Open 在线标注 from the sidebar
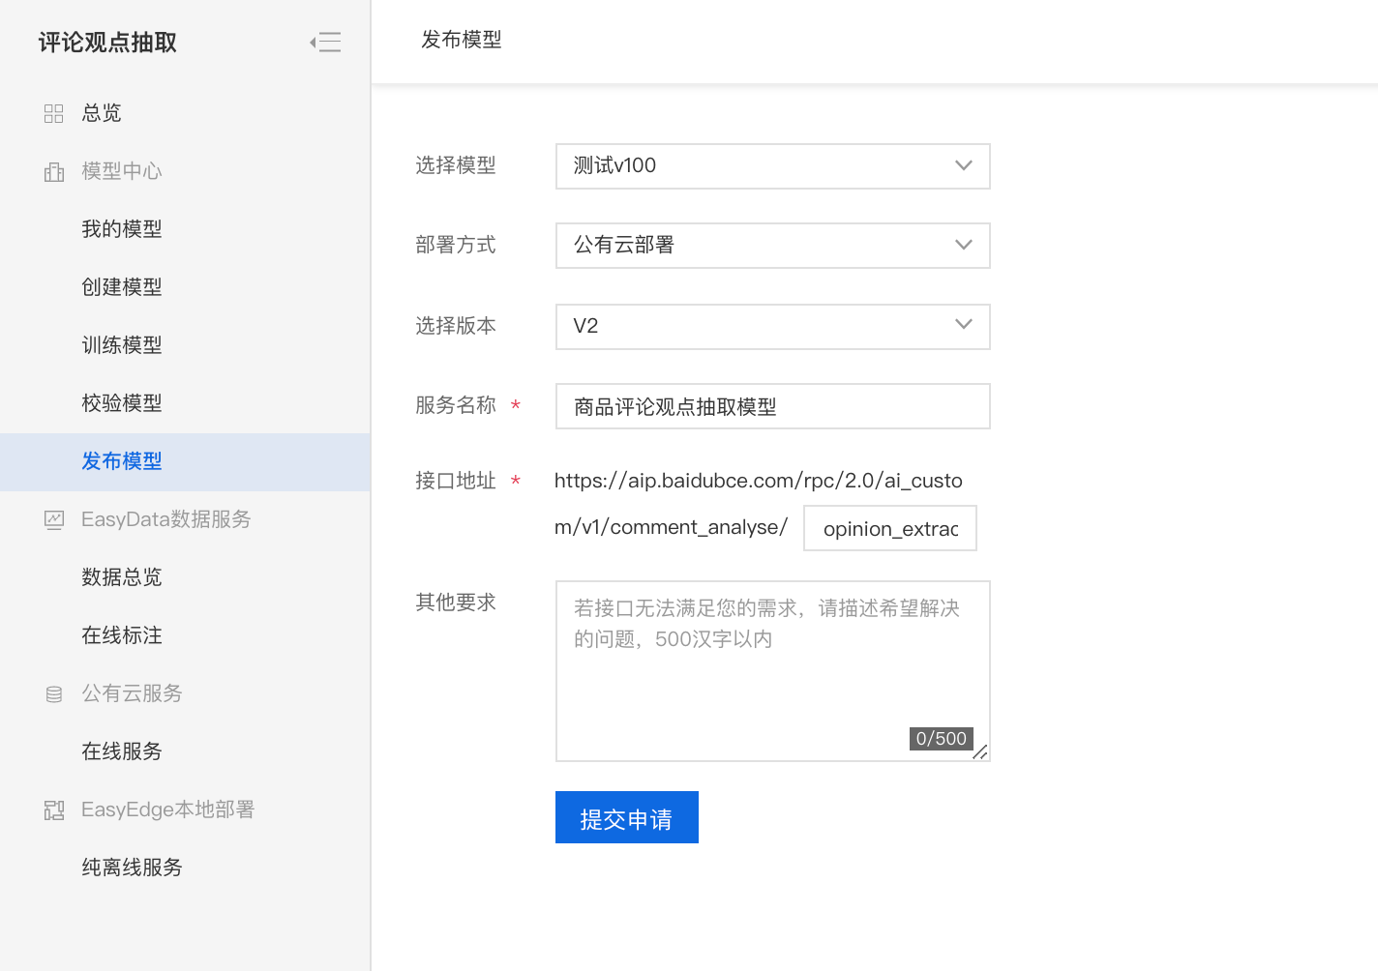 coord(122,635)
